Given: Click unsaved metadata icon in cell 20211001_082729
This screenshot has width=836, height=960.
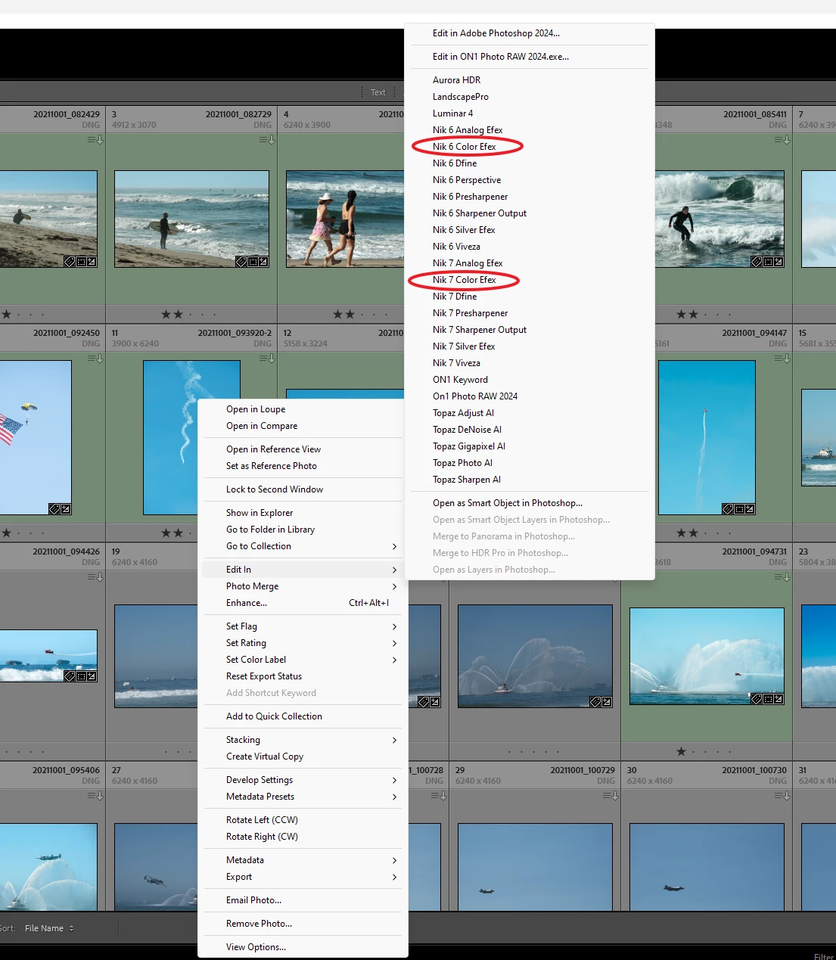Looking at the screenshot, I should pyautogui.click(x=266, y=140).
